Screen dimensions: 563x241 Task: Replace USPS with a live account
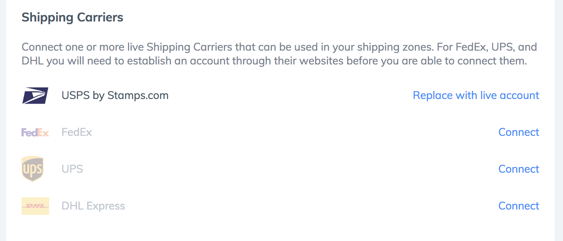476,95
